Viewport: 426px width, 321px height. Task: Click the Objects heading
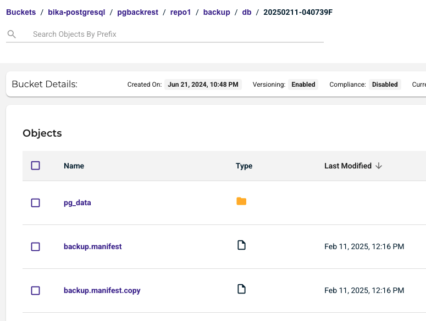tap(42, 133)
